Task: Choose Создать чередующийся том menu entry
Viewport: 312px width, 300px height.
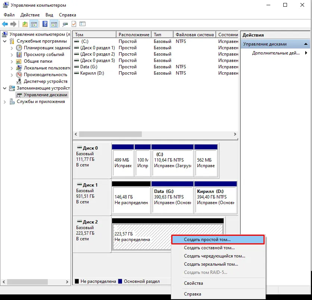Action: 218,256
